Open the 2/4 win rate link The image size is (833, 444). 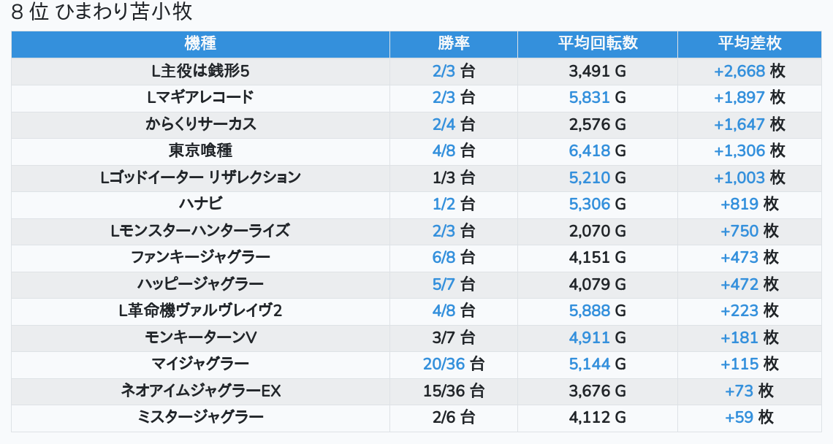[444, 125]
